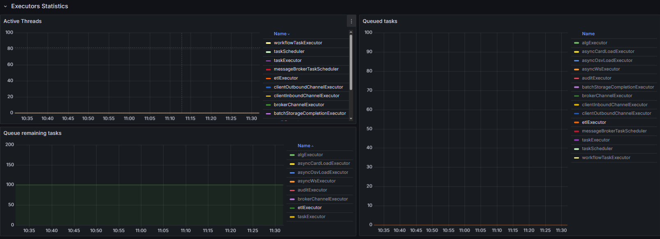Click auditExecutor color marker in Queued tasks legend
Viewport: 660px width, 239px height.
(x=576, y=78)
